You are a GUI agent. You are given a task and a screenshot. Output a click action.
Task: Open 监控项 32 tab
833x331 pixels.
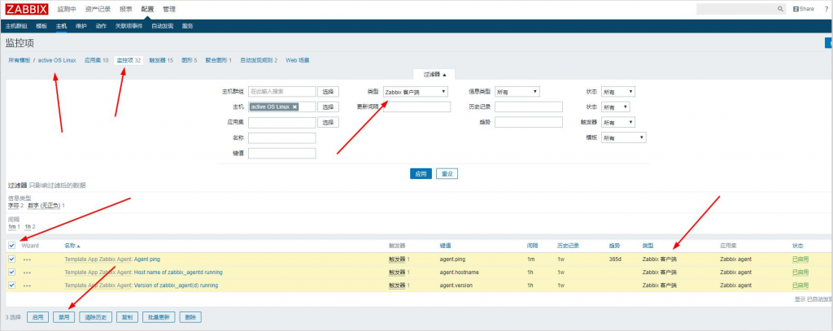tap(129, 60)
